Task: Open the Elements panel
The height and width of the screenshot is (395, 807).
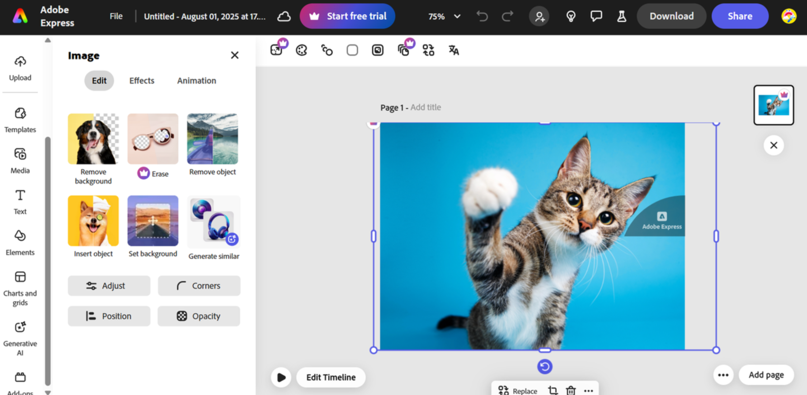Action: pyautogui.click(x=20, y=243)
